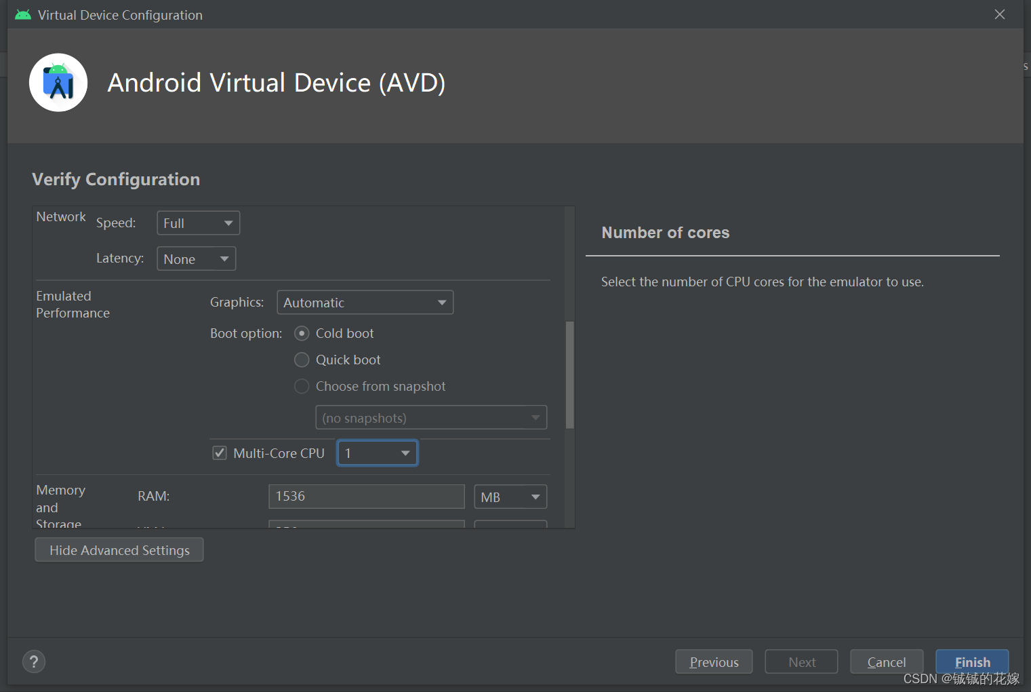Open the CPU cores count dropdown
The width and height of the screenshot is (1031, 692).
coord(378,453)
